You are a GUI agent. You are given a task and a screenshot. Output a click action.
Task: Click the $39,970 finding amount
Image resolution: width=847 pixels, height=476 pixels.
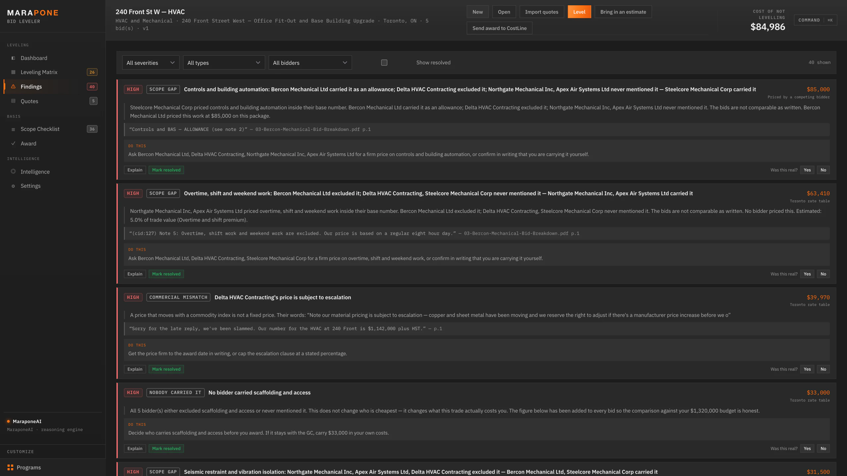(818, 297)
